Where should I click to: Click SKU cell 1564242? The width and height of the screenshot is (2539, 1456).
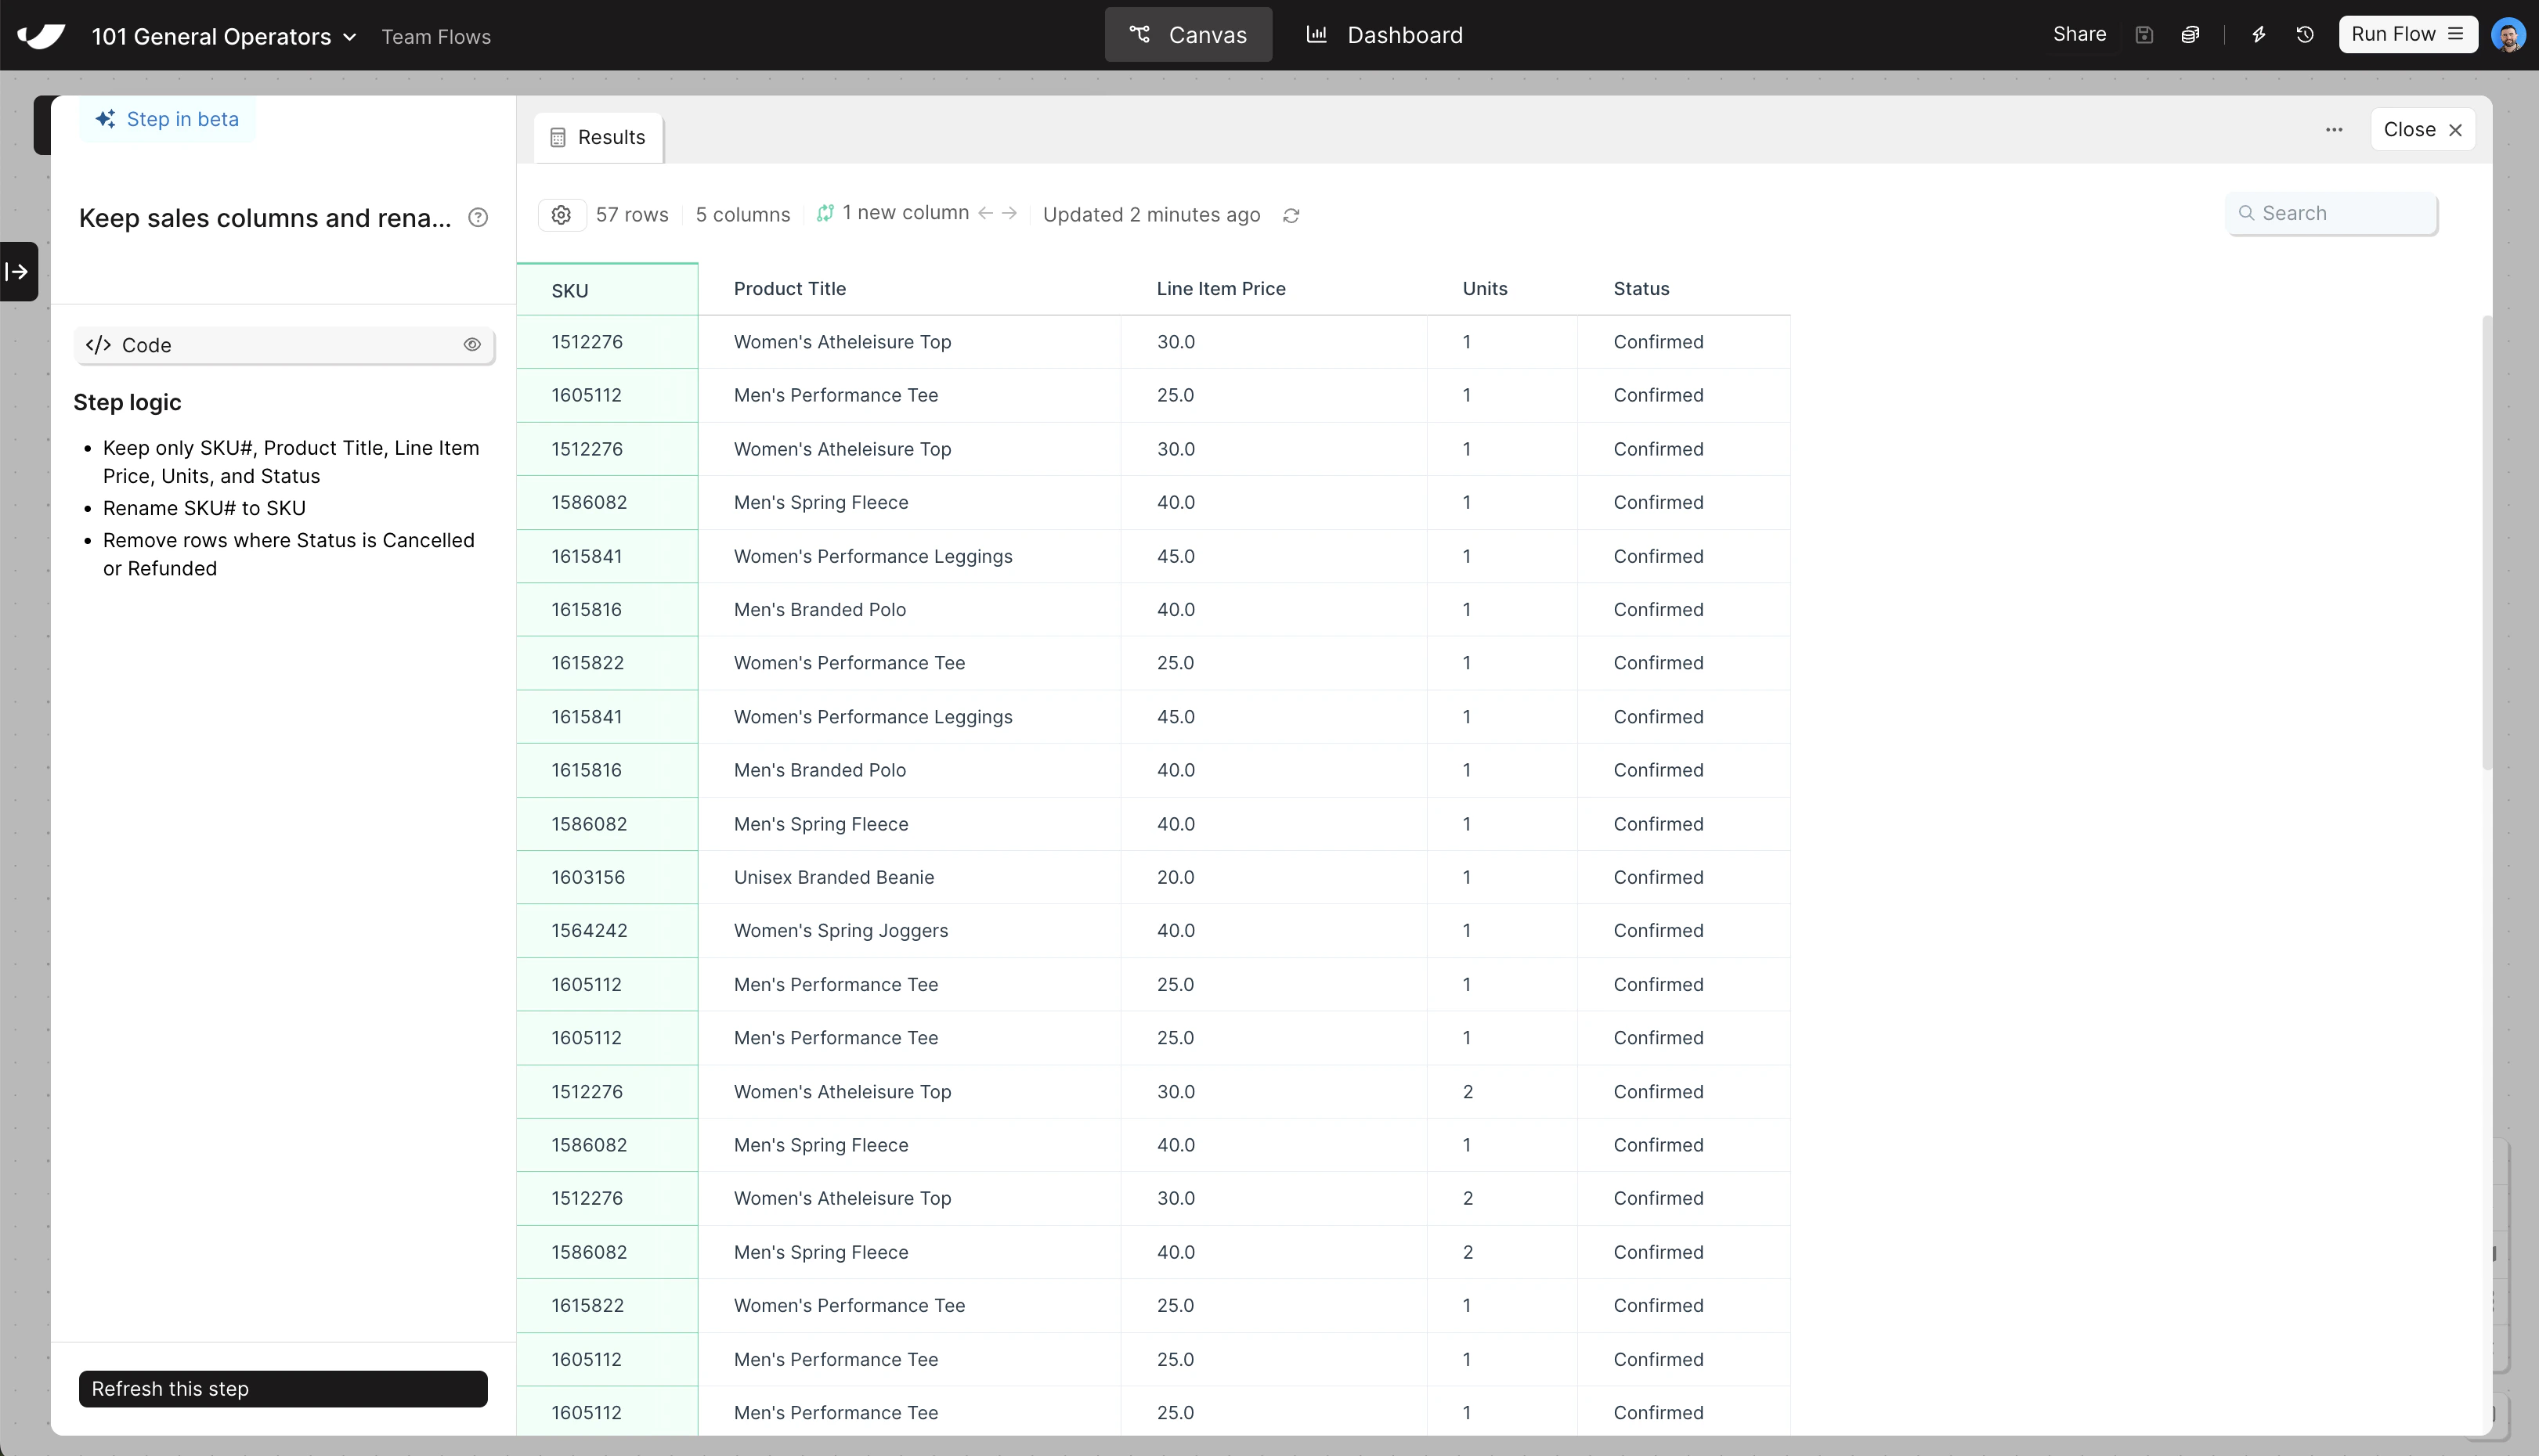tap(607, 931)
